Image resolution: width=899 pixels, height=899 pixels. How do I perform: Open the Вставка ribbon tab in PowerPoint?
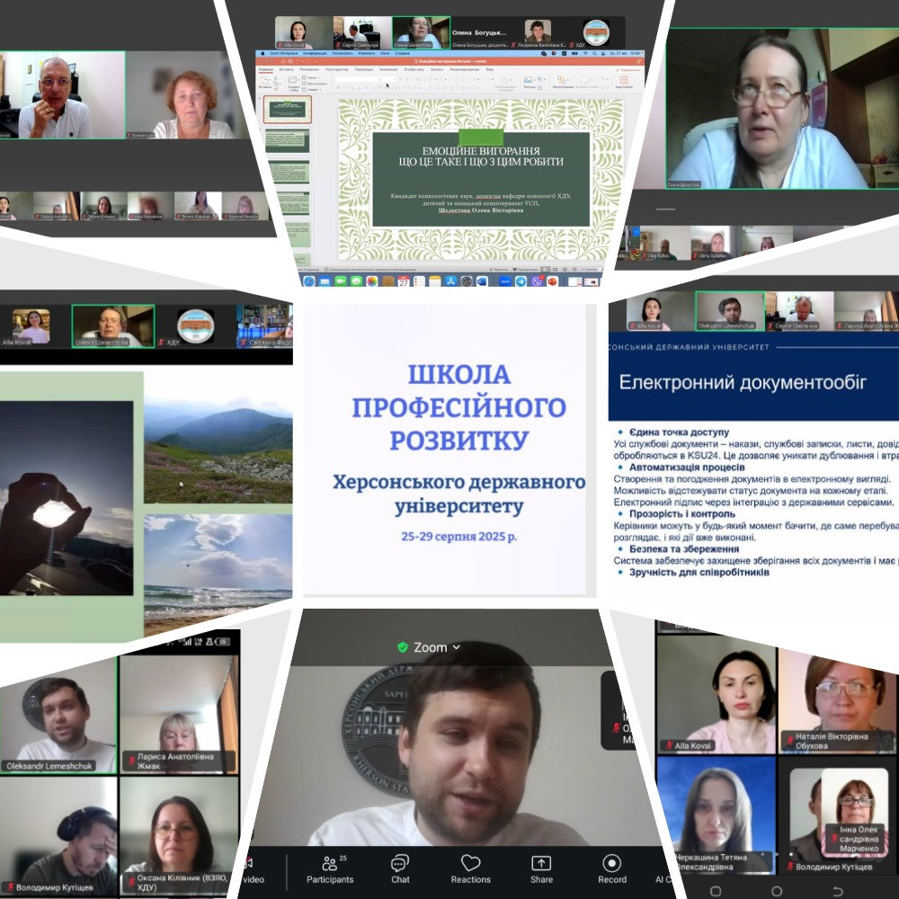[286, 69]
